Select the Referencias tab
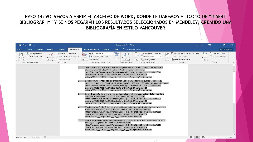This screenshot has height=142, width=253. coord(75,49)
